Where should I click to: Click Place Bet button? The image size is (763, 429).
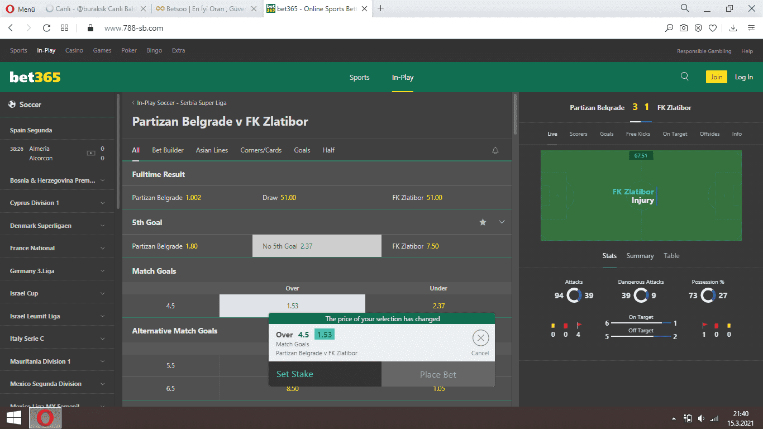tap(438, 374)
